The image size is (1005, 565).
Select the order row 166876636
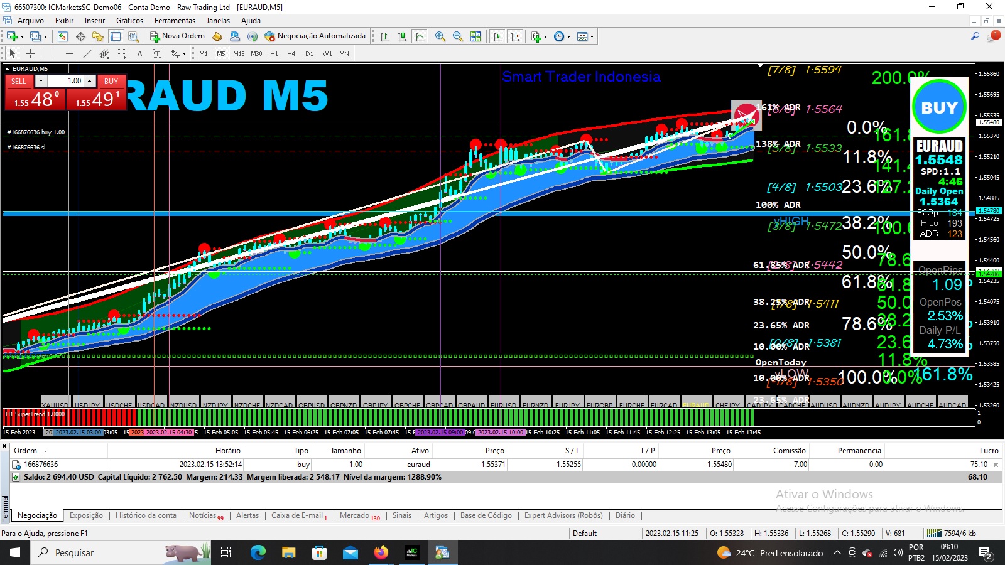coord(506,465)
